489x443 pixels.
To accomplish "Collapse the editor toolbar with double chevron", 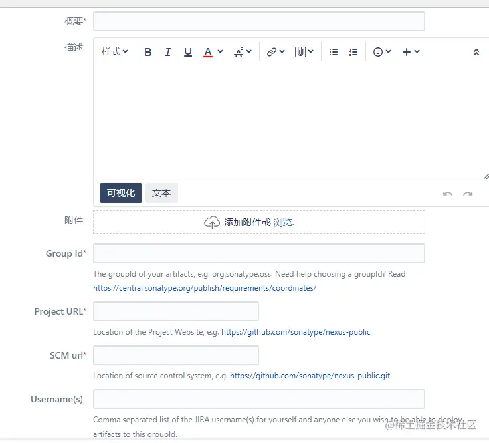I will [476, 52].
